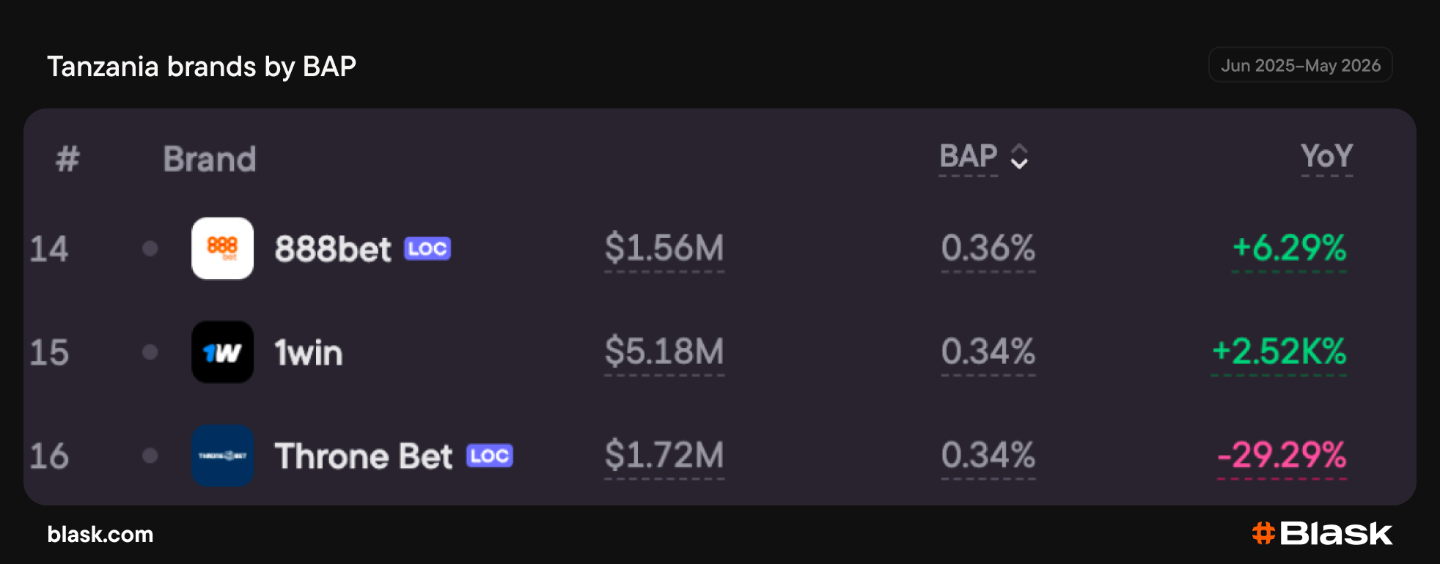The width and height of the screenshot is (1440, 564).
Task: Click the $1.56M value for 888bet
Action: (x=664, y=248)
